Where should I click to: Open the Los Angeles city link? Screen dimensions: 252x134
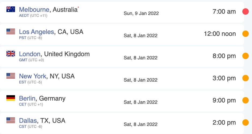[x=36, y=32]
